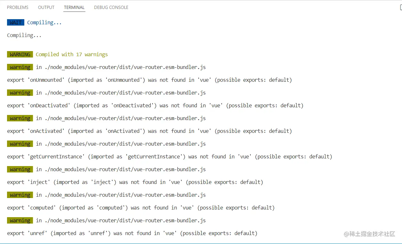The image size is (402, 244).
Task: Open the DEBUG CONSOLE tab
Action: (111, 7)
